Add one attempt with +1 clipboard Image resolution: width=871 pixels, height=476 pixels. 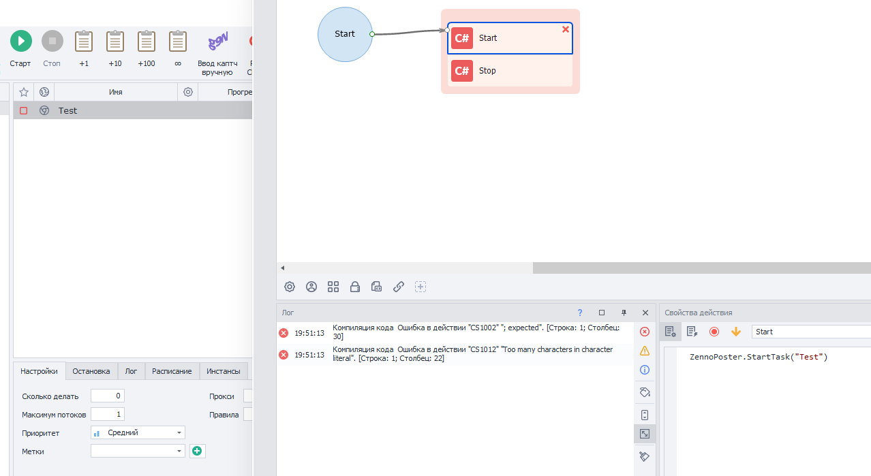[84, 42]
